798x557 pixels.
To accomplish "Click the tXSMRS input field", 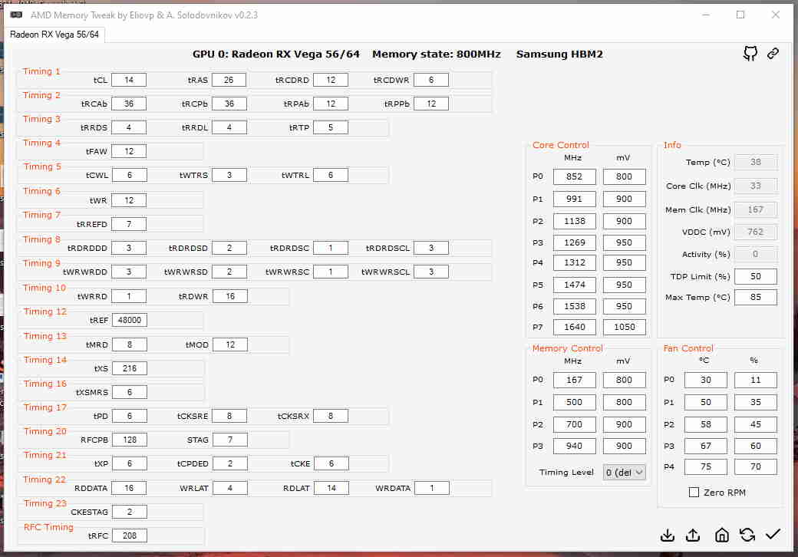I will 129,392.
